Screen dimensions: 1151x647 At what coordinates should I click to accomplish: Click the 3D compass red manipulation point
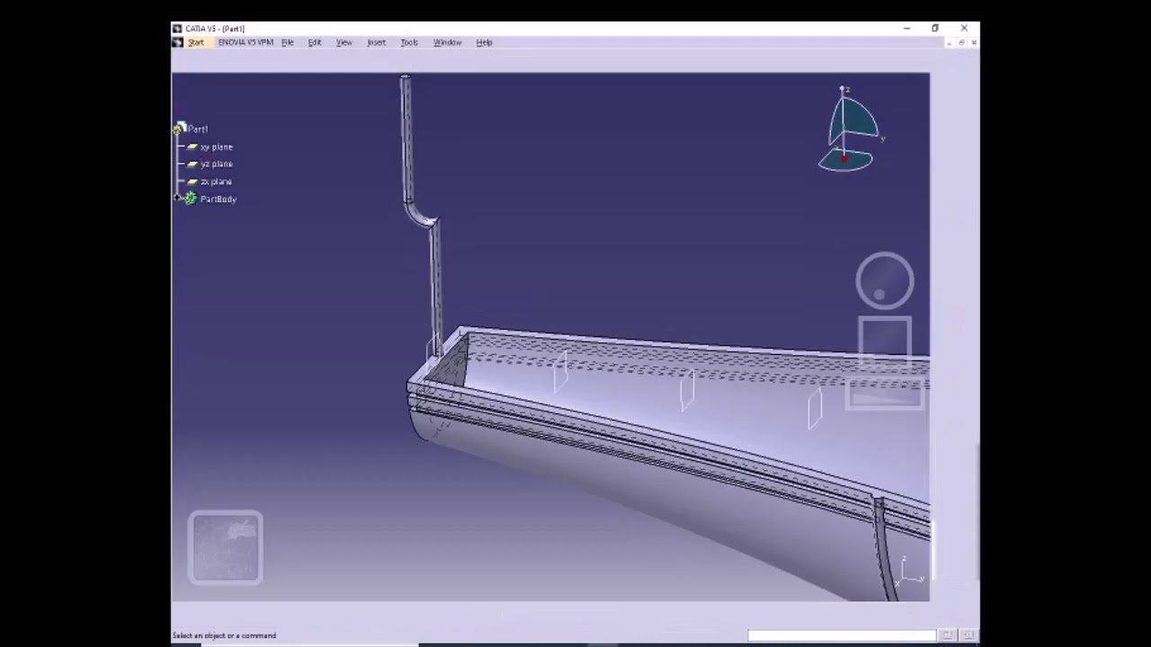tap(843, 158)
